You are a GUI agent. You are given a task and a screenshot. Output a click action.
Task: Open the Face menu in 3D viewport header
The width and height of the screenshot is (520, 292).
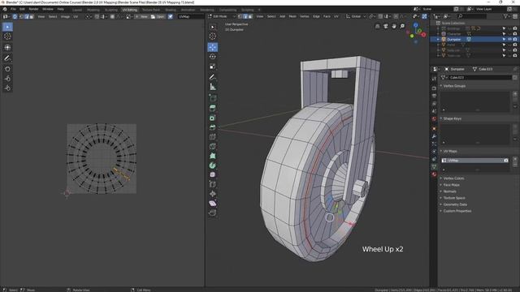point(327,16)
